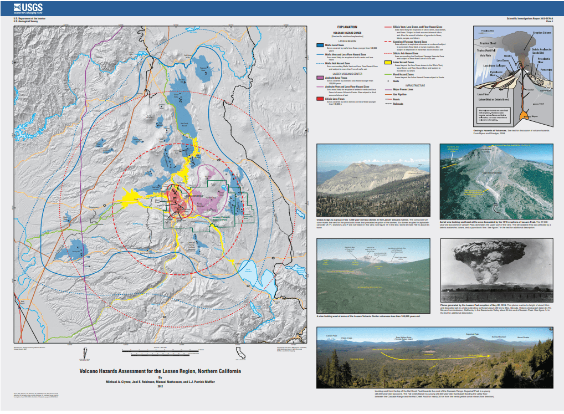The width and height of the screenshot is (564, 414).
Task: Click the red dashed Combined Flowage Hazard symbol
Action: [x=389, y=41]
